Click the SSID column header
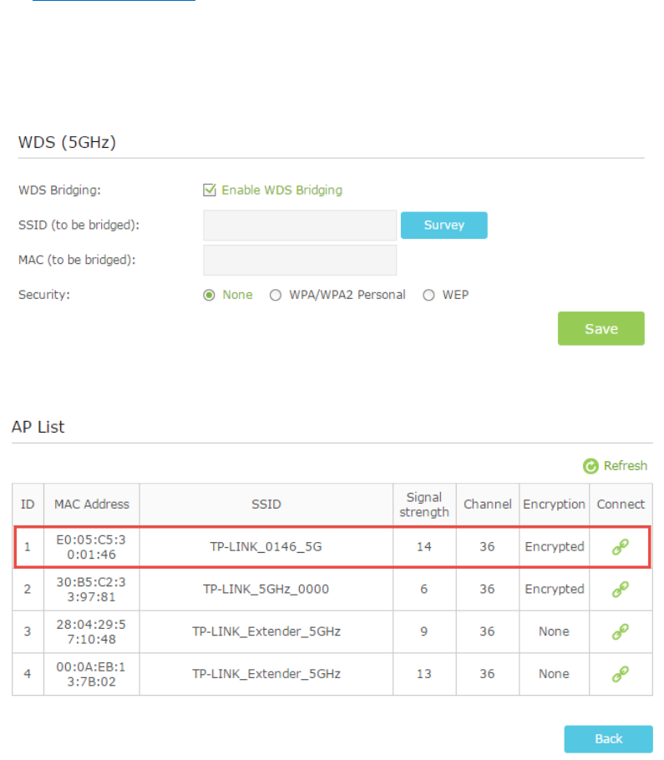 point(266,504)
